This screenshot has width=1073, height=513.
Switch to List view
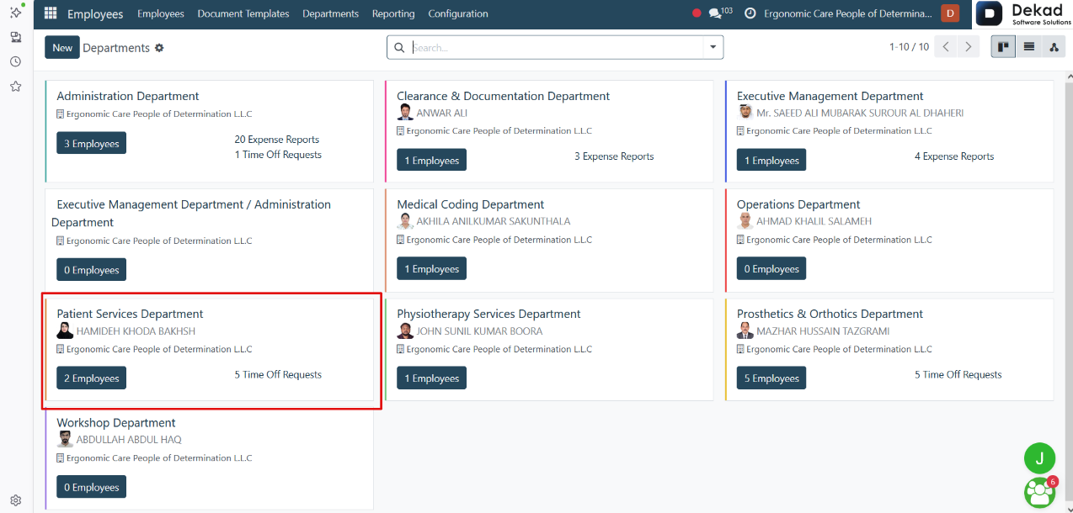click(1028, 47)
